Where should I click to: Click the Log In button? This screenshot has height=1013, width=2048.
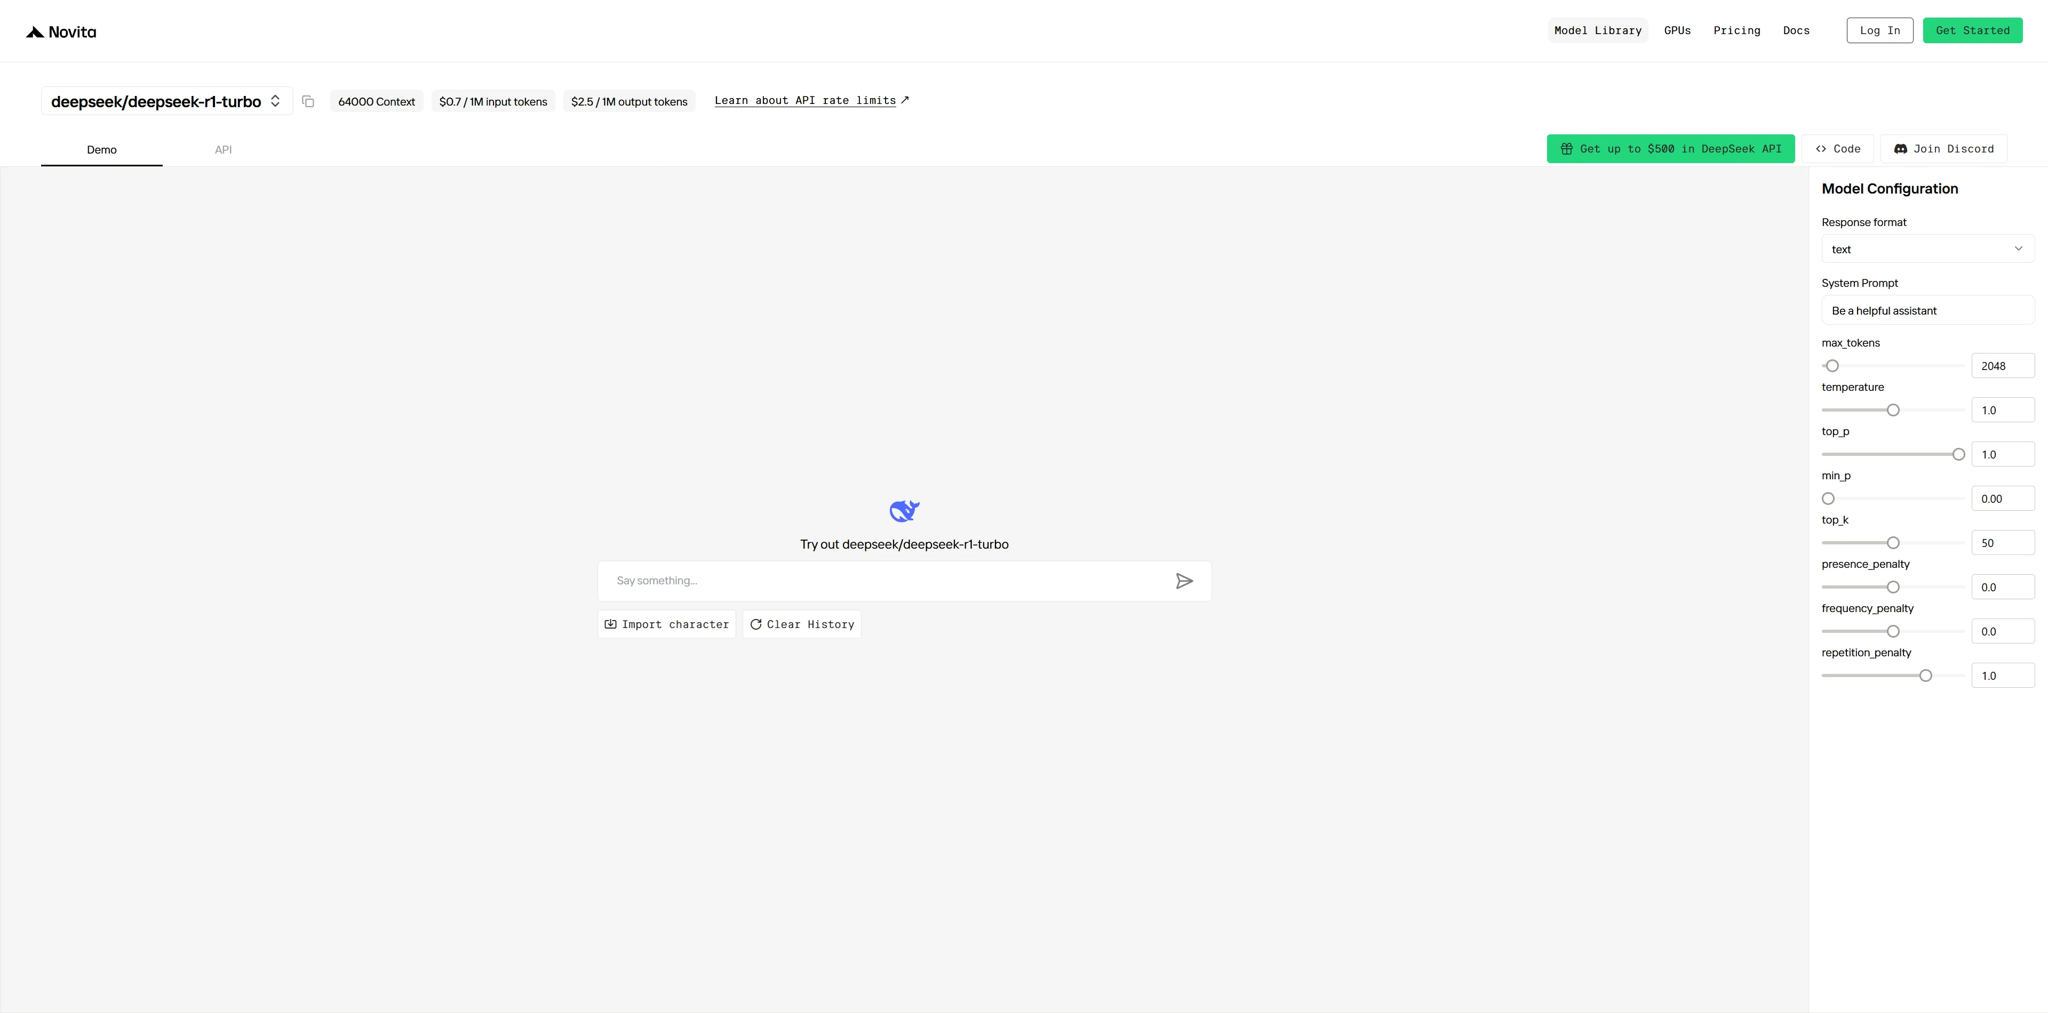coord(1879,30)
